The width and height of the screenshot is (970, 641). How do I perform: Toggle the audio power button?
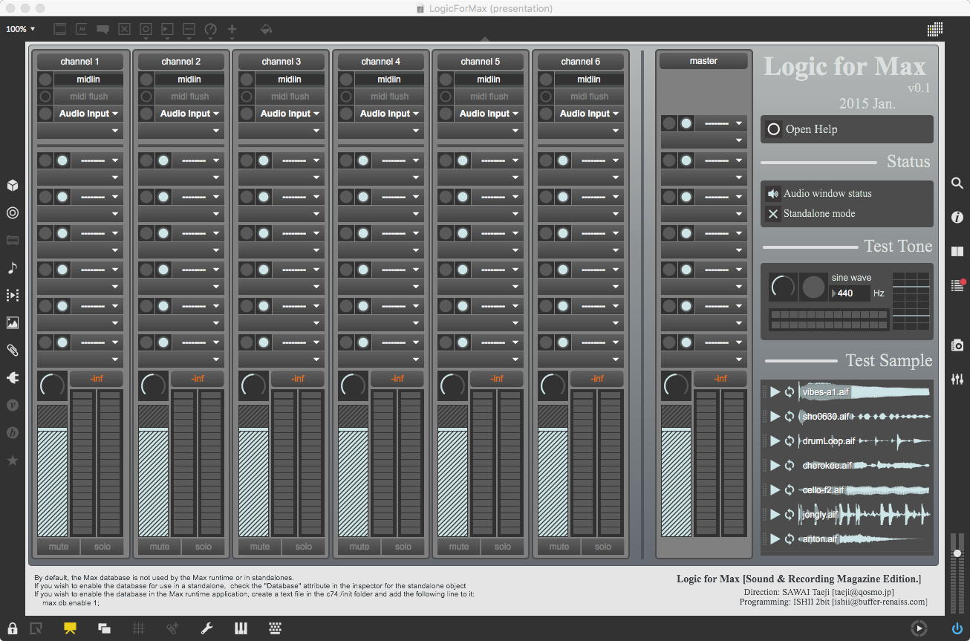point(957,628)
